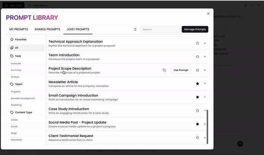The image size is (264, 155).
Task: Filter by Newsletter content type
Action: click(x=16, y=140)
